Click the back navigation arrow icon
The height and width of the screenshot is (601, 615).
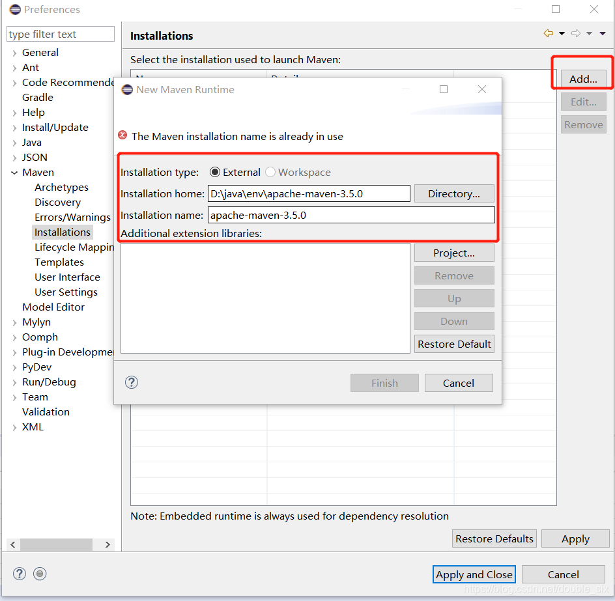(x=549, y=33)
